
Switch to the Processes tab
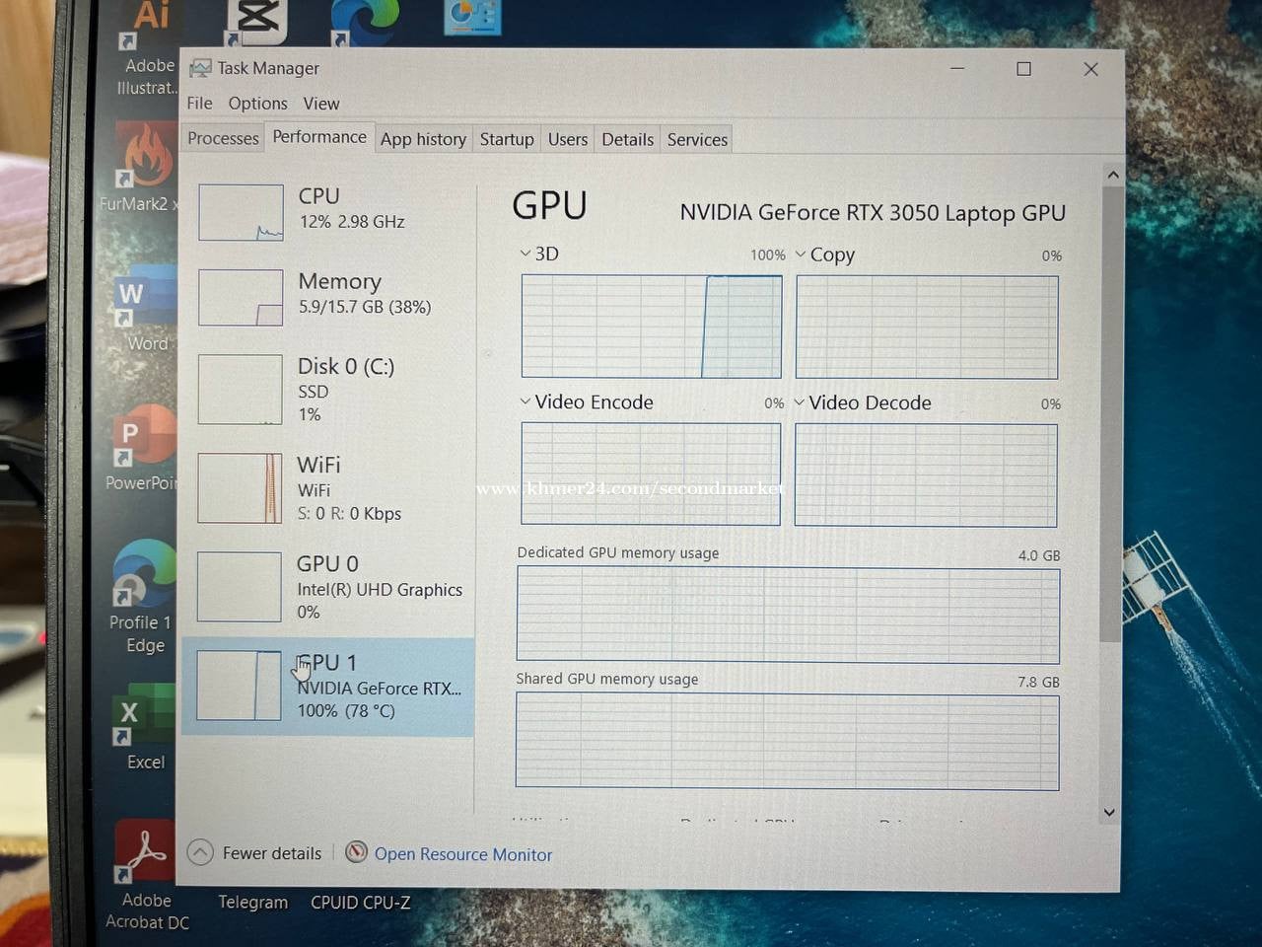223,139
